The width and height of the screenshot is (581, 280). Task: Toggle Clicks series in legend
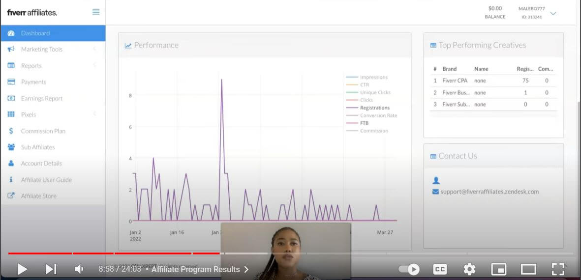(360, 100)
